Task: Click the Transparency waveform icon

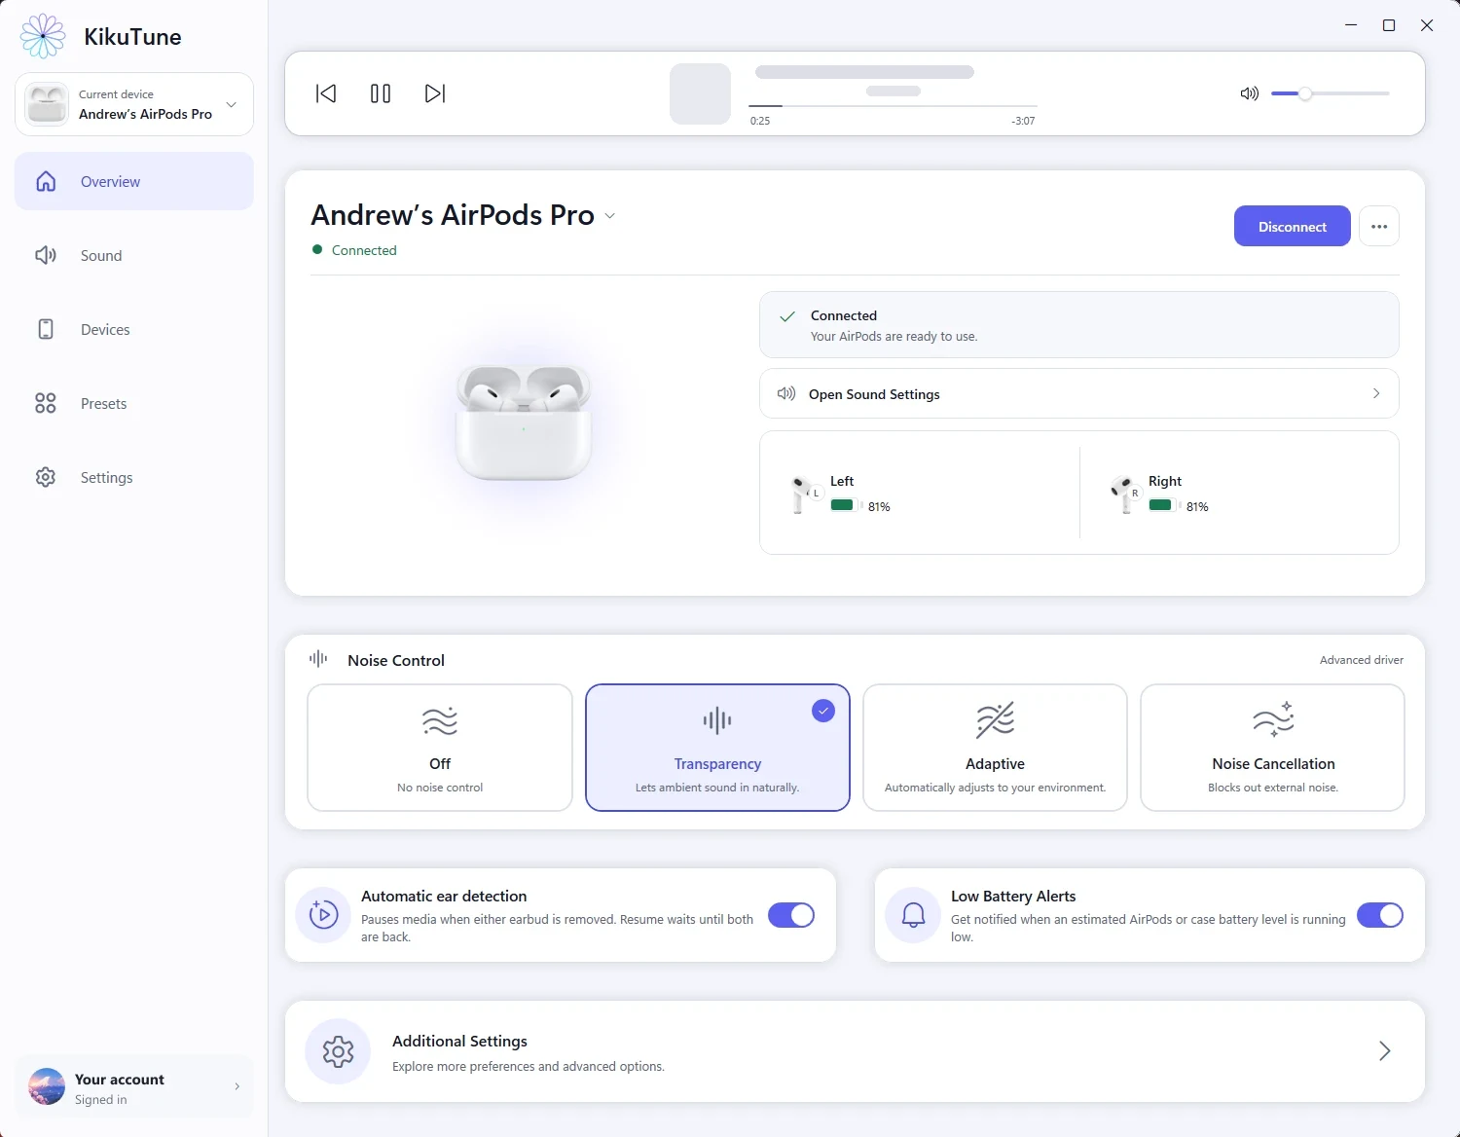Action: pyautogui.click(x=717, y=721)
